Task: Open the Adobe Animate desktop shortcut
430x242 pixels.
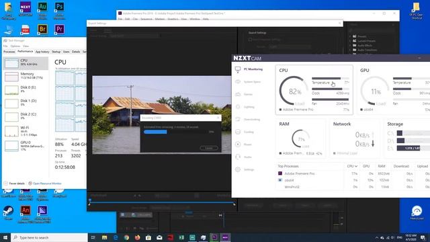Action: 26,214
